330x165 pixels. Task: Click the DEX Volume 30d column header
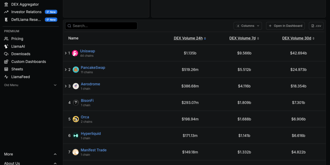pos(297,38)
